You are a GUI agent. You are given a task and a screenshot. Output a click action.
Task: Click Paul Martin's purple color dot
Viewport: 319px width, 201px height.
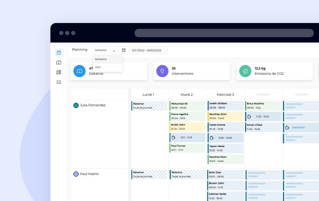pos(76,174)
